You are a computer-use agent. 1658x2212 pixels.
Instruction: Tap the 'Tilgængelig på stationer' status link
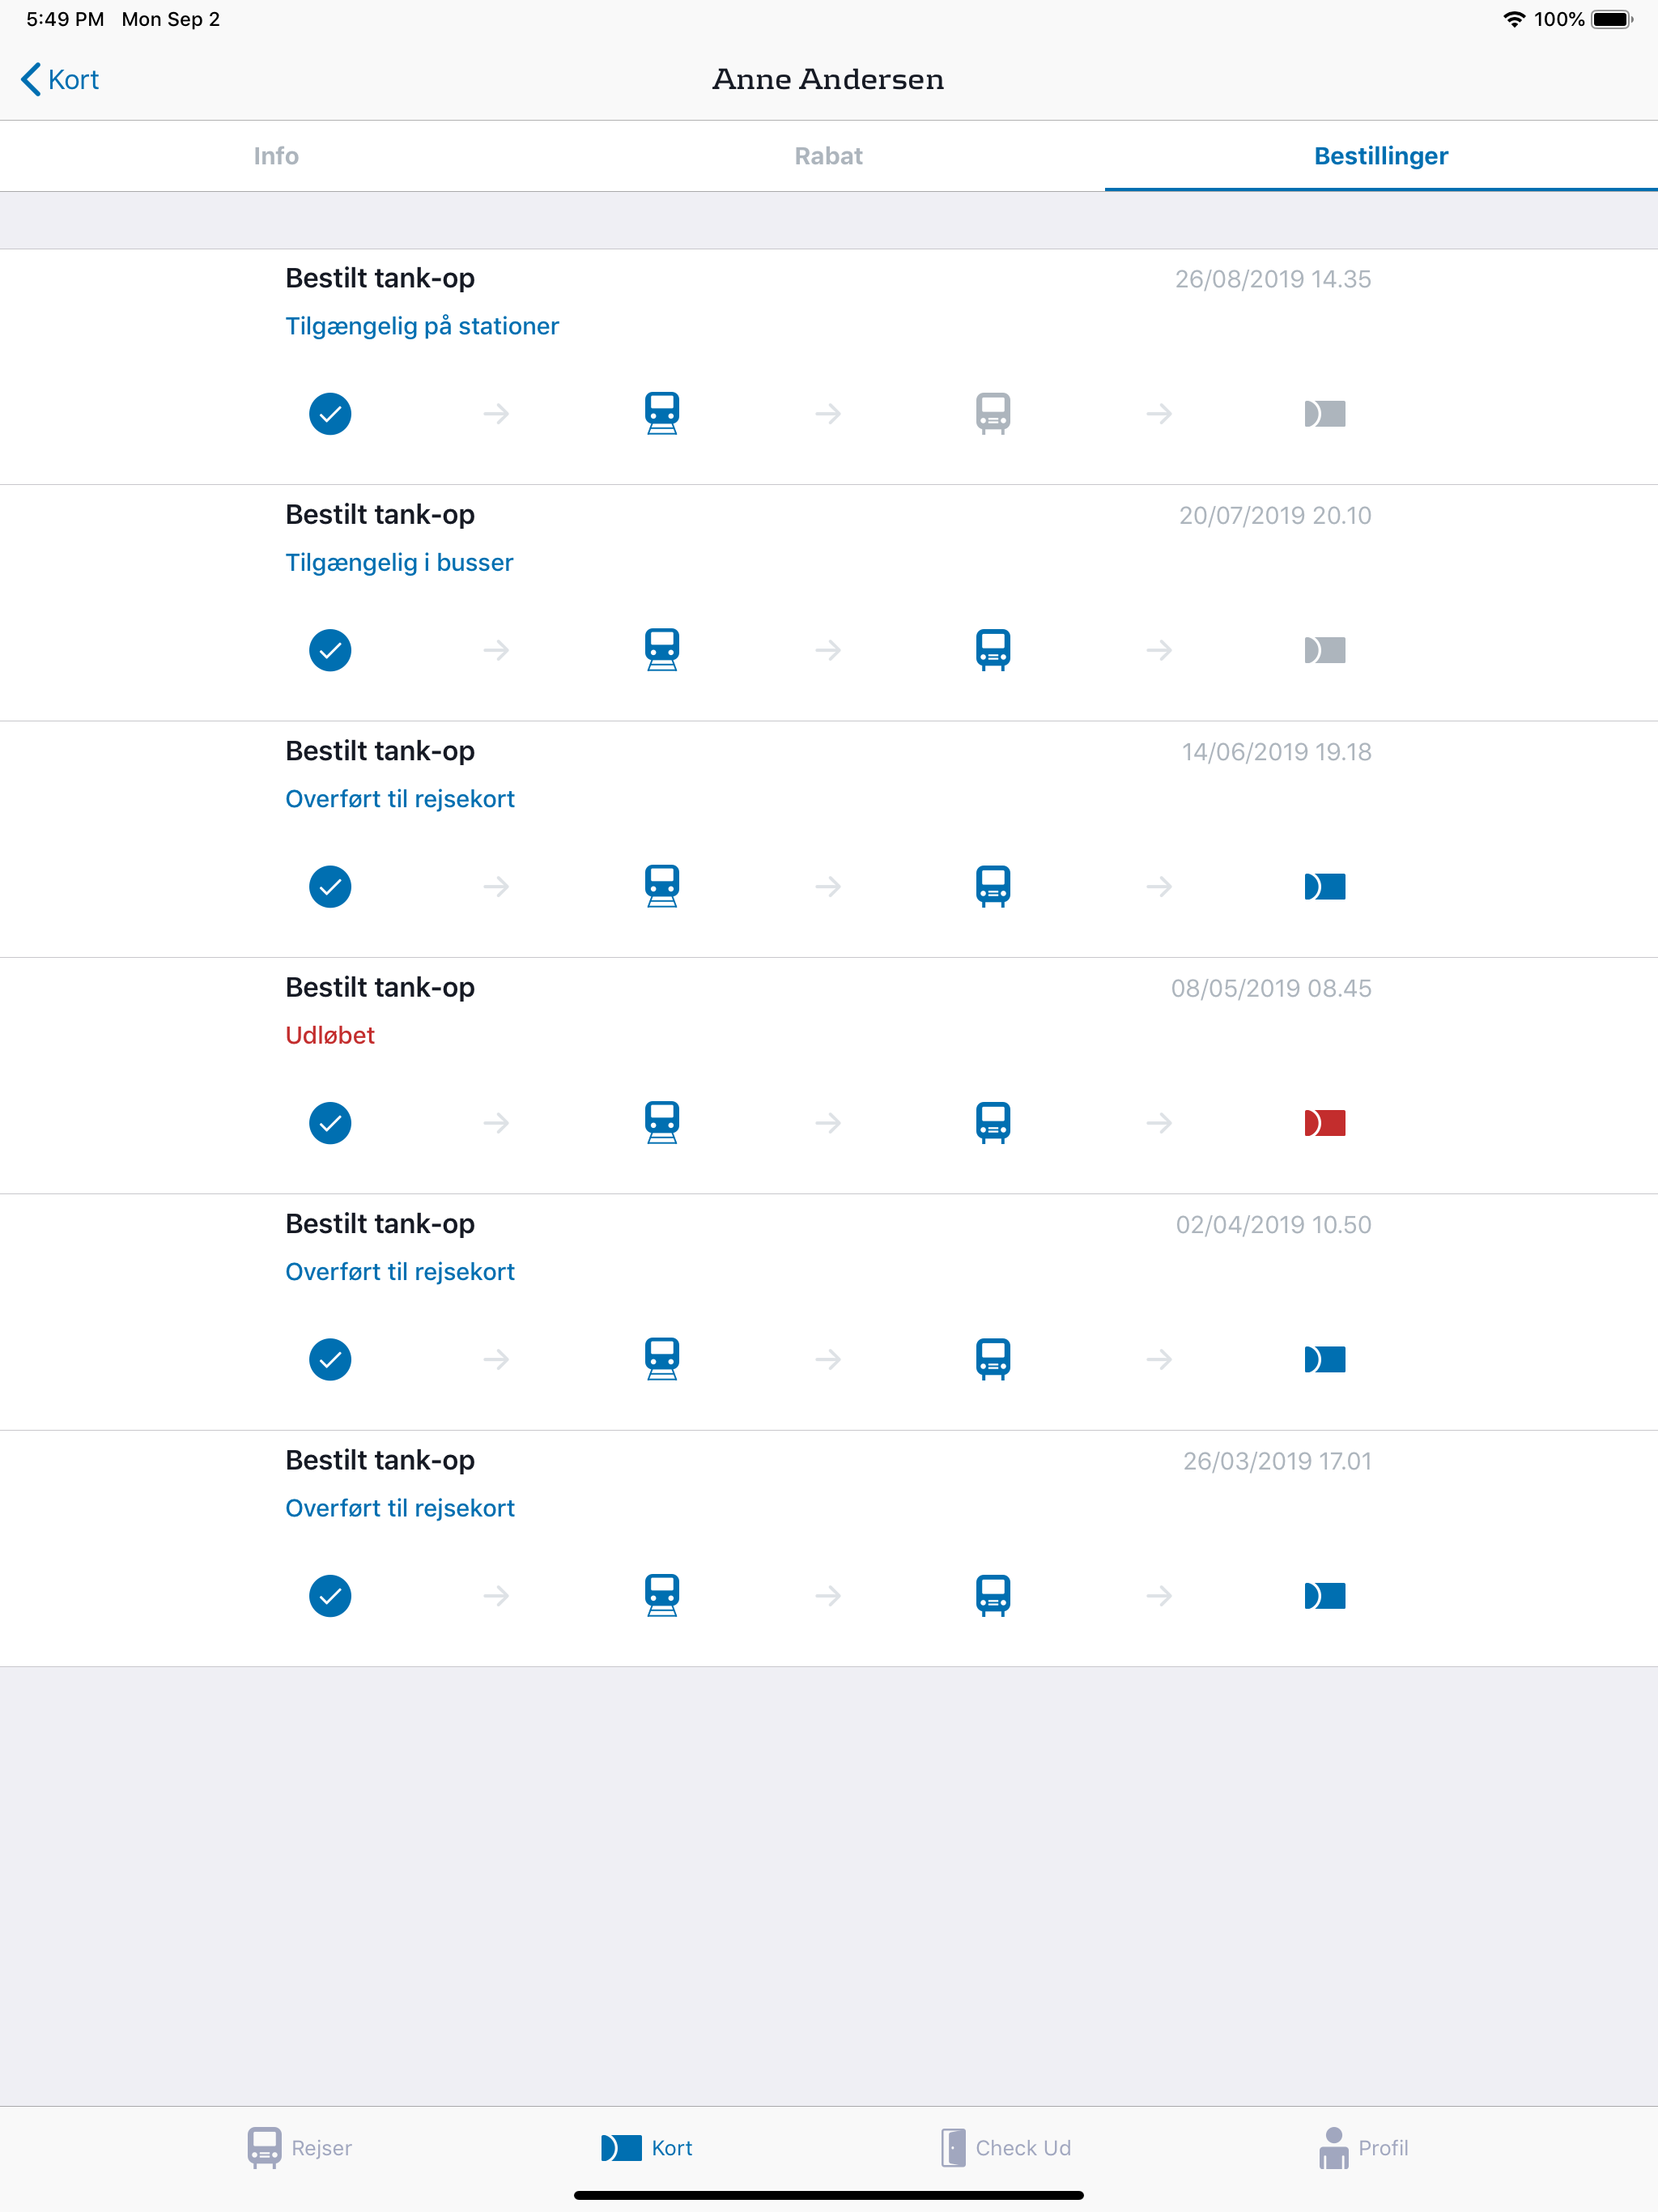pyautogui.click(x=422, y=326)
